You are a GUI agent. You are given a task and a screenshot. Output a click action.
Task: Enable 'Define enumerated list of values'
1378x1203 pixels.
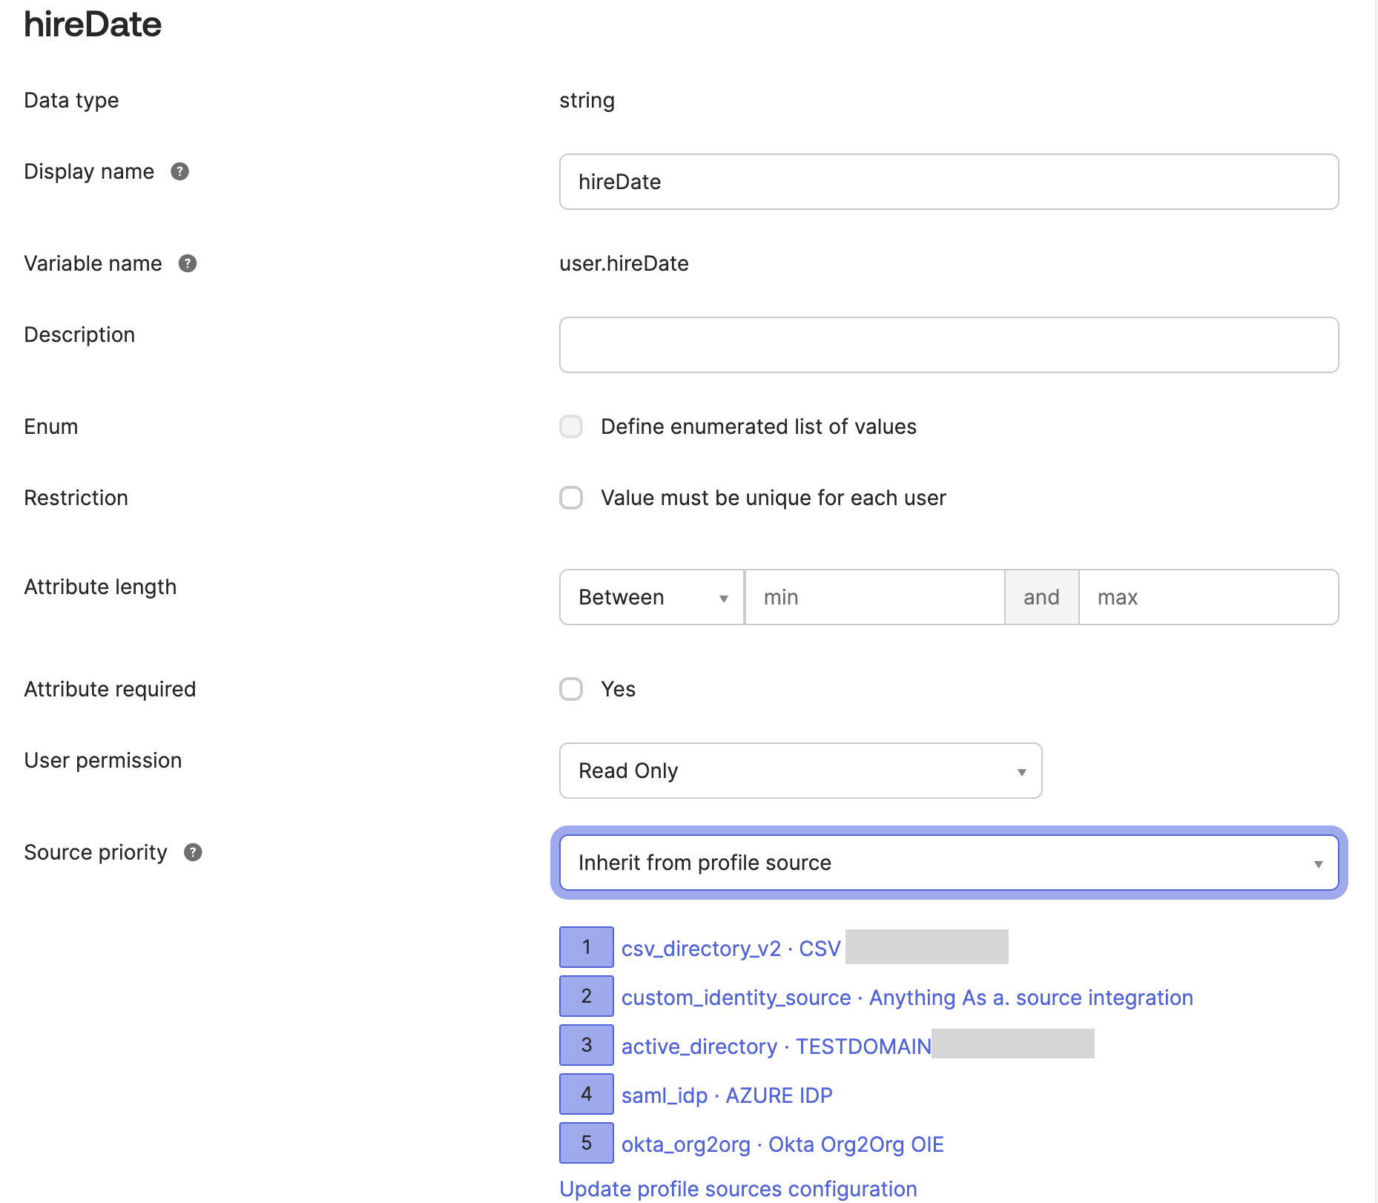tap(570, 426)
